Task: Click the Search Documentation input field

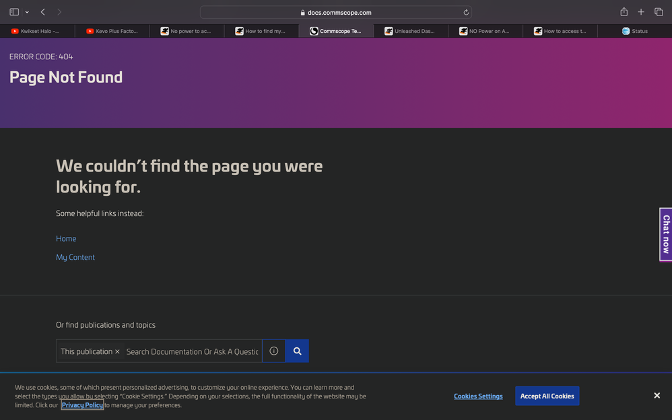Action: tap(192, 351)
